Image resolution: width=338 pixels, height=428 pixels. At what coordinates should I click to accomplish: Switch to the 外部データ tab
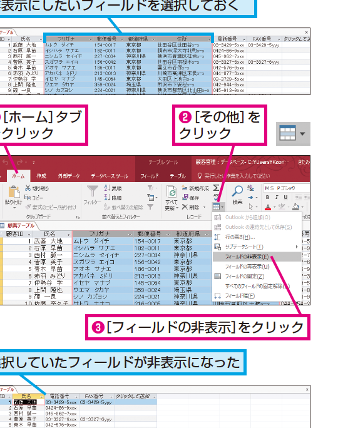coord(68,176)
